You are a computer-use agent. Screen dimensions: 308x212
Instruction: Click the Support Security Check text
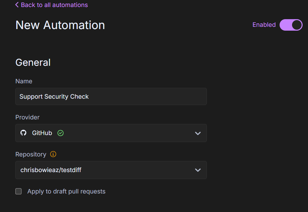[x=54, y=96]
